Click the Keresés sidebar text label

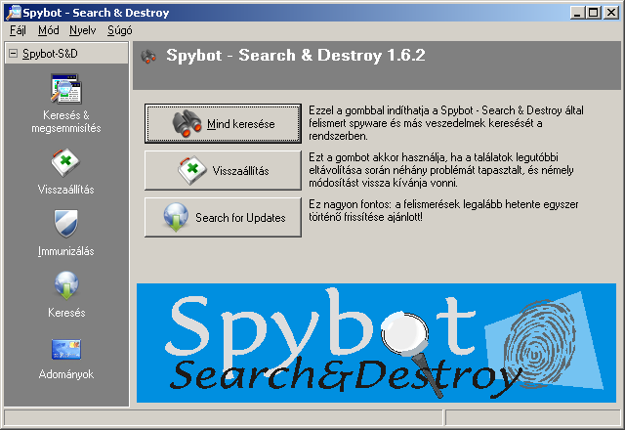click(x=66, y=313)
